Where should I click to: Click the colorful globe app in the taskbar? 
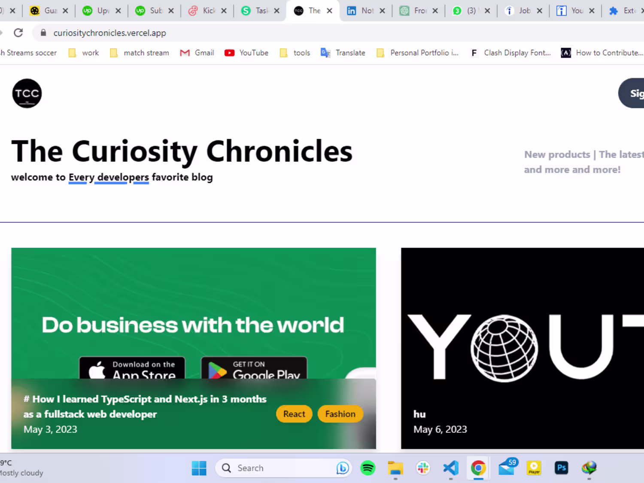589,468
